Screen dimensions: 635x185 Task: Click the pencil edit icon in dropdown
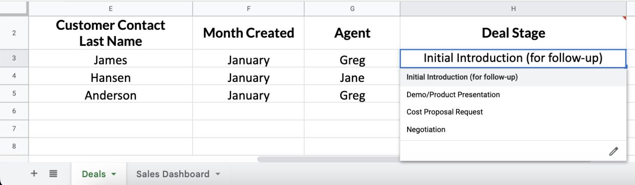[614, 151]
